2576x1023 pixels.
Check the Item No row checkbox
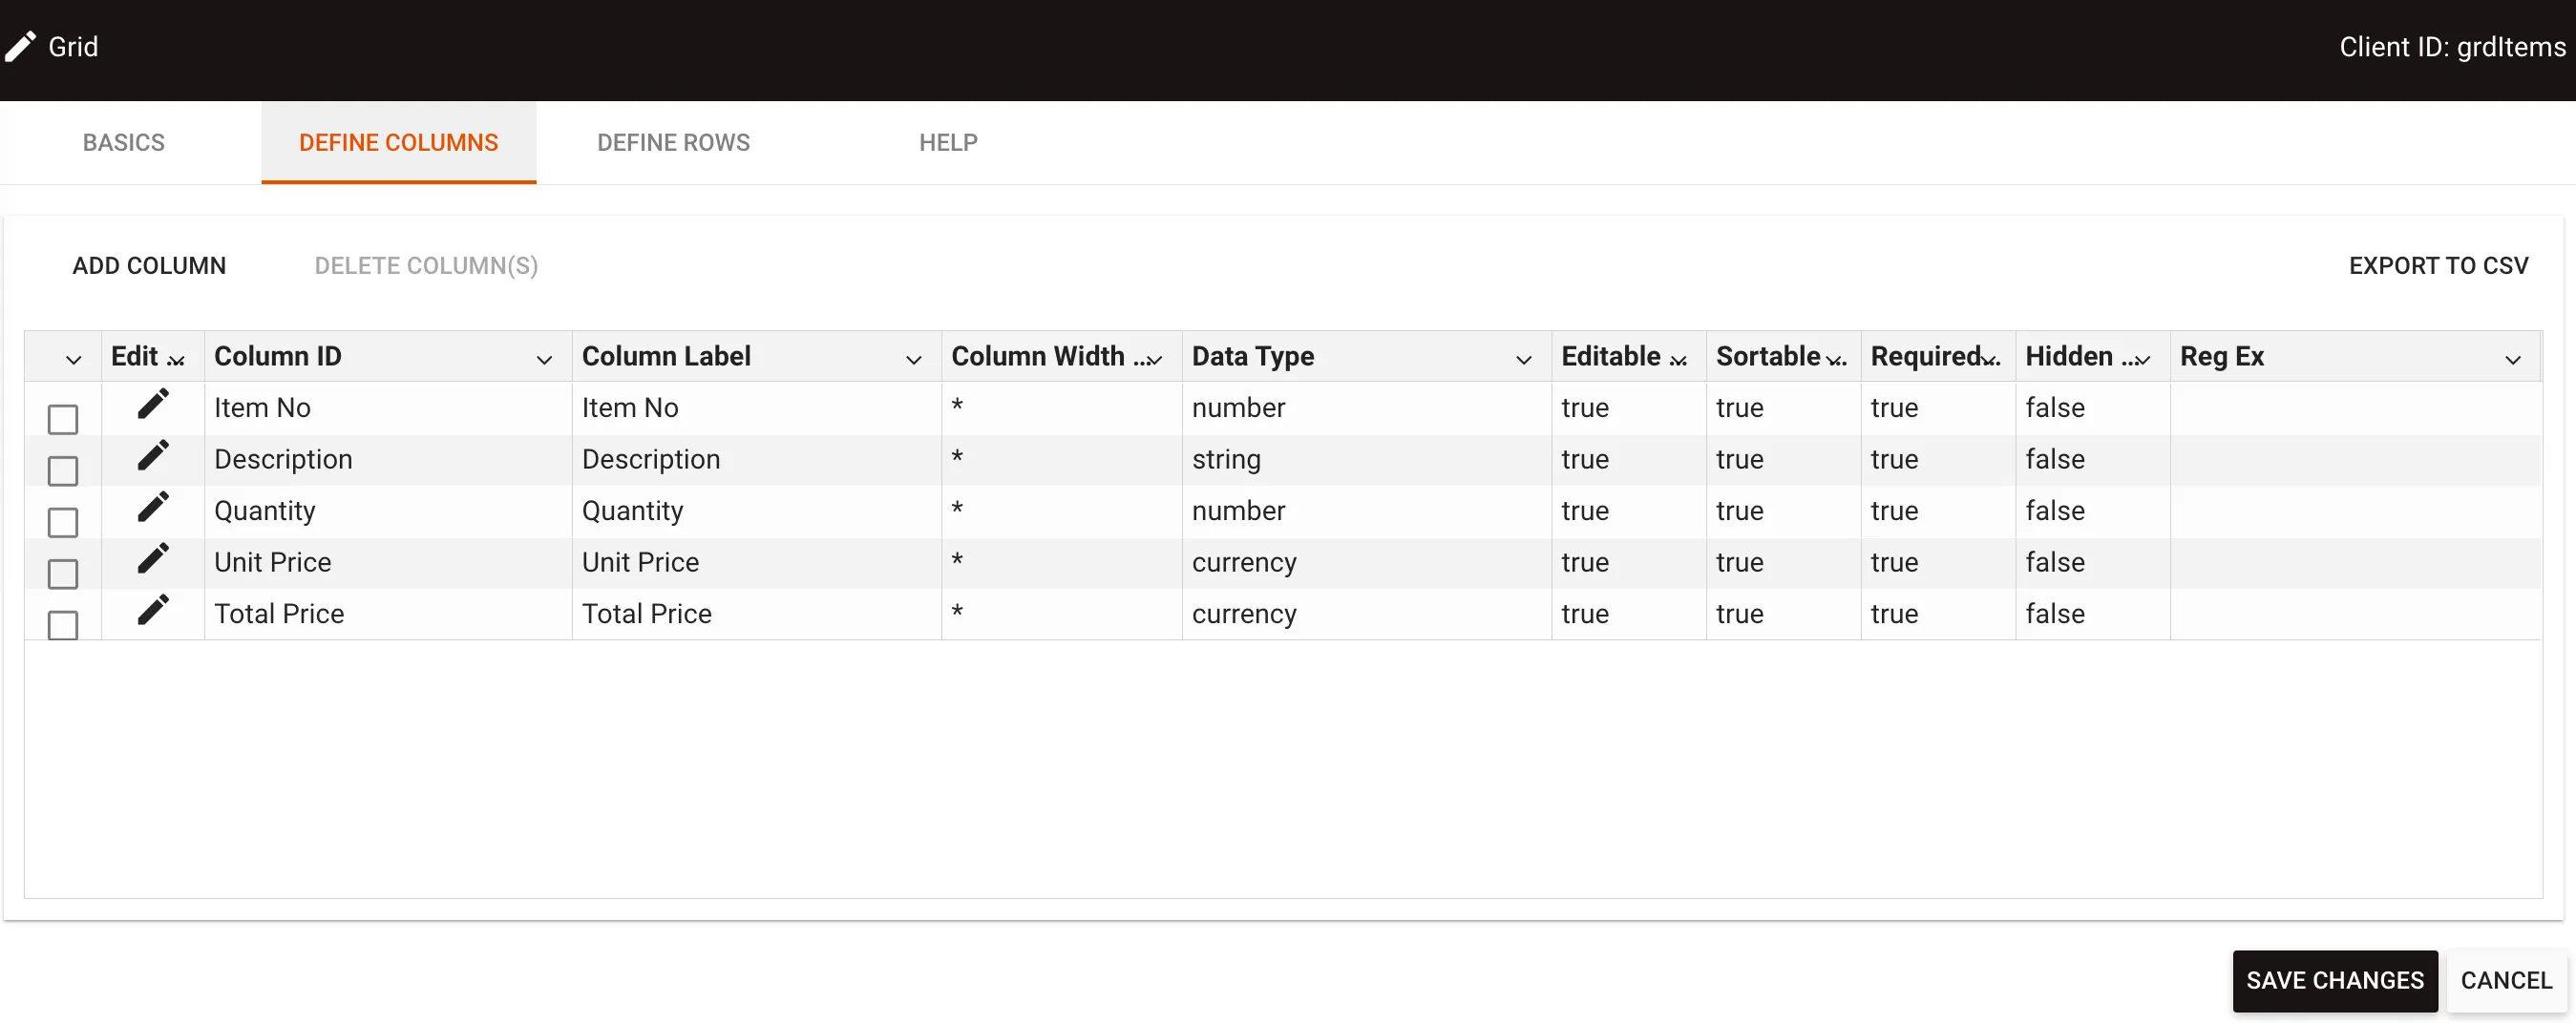pos(63,419)
